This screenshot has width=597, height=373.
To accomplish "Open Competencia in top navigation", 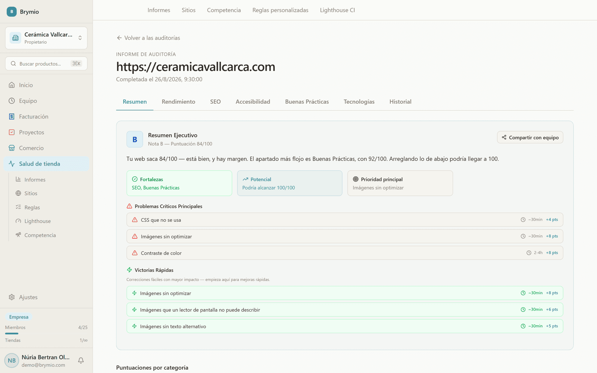I will pos(224,10).
